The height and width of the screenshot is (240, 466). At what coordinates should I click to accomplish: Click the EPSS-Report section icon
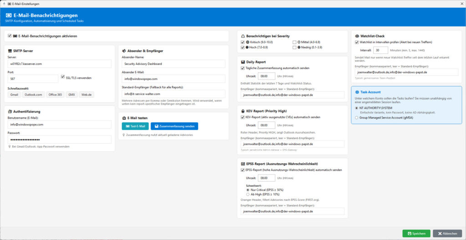coord(243,164)
